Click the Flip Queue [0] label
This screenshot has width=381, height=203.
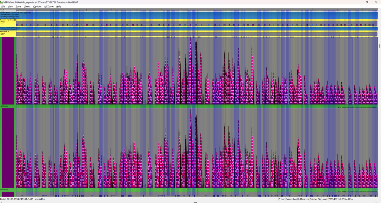[x=5, y=31]
